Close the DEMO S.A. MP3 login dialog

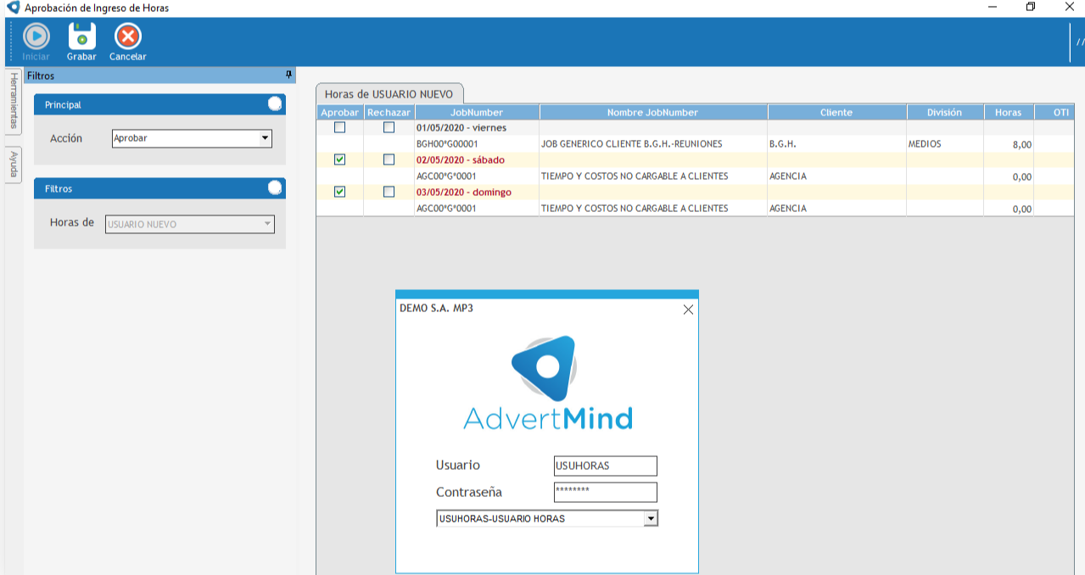tap(688, 310)
